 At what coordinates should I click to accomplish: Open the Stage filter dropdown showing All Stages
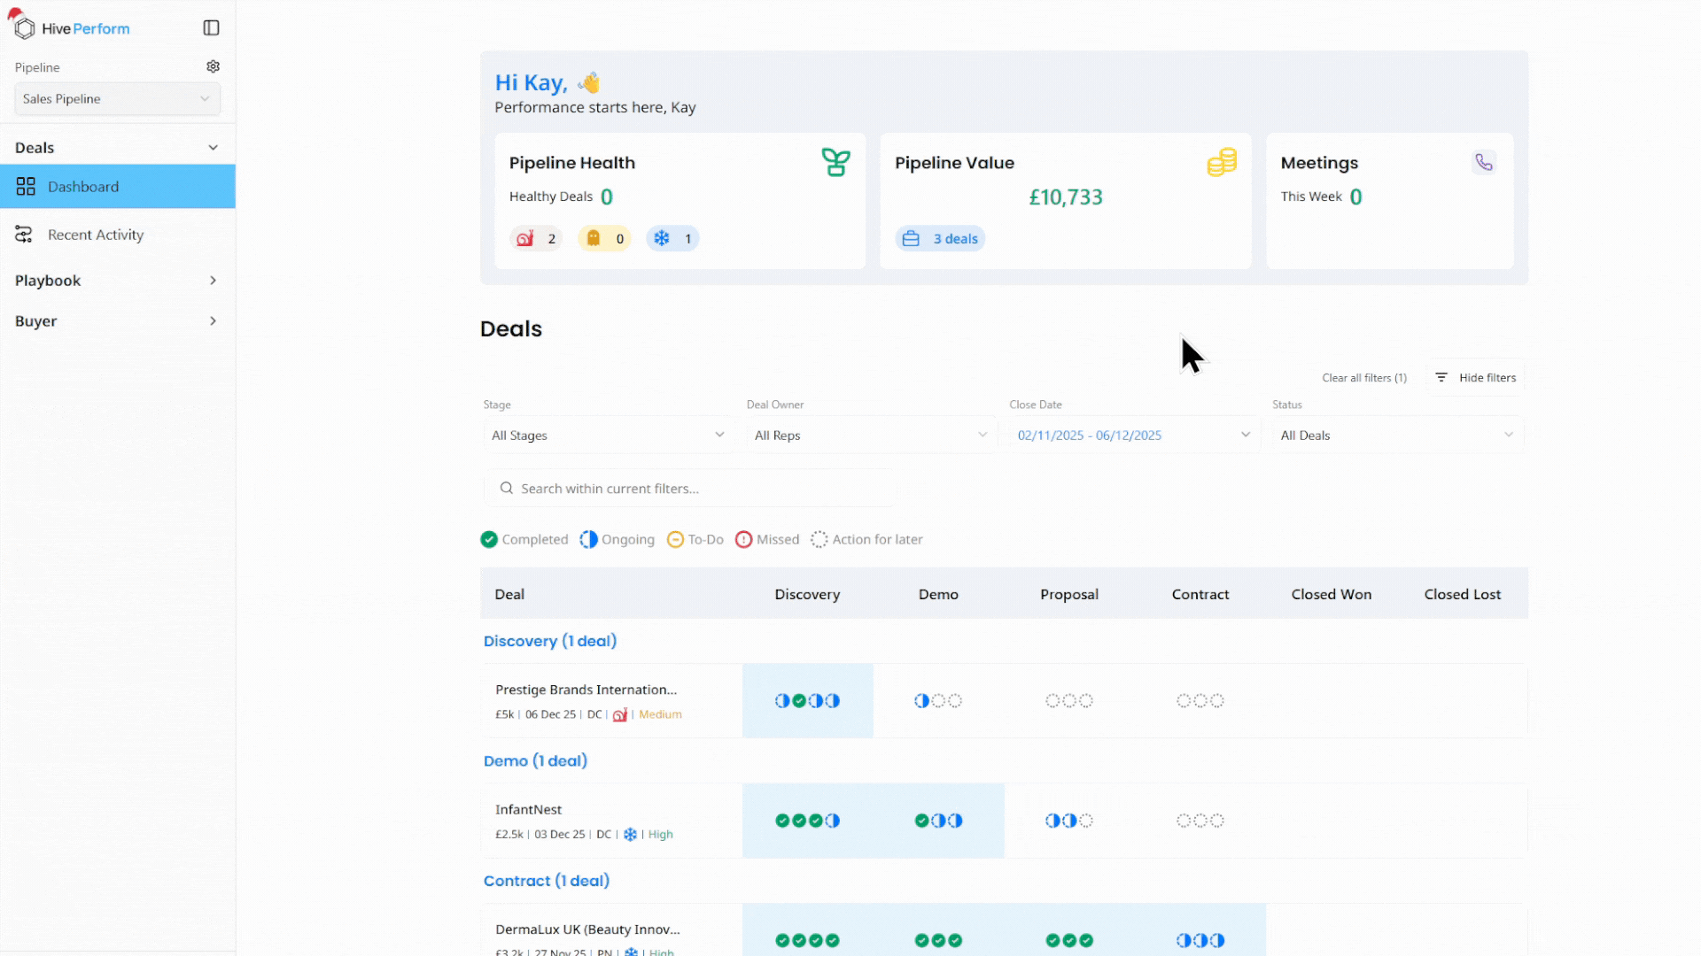608,435
